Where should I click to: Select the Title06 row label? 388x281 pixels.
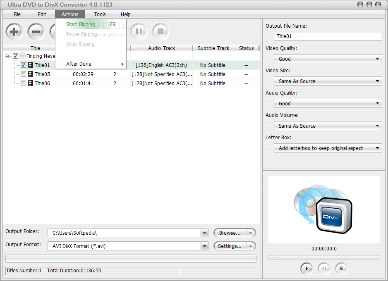42,83
